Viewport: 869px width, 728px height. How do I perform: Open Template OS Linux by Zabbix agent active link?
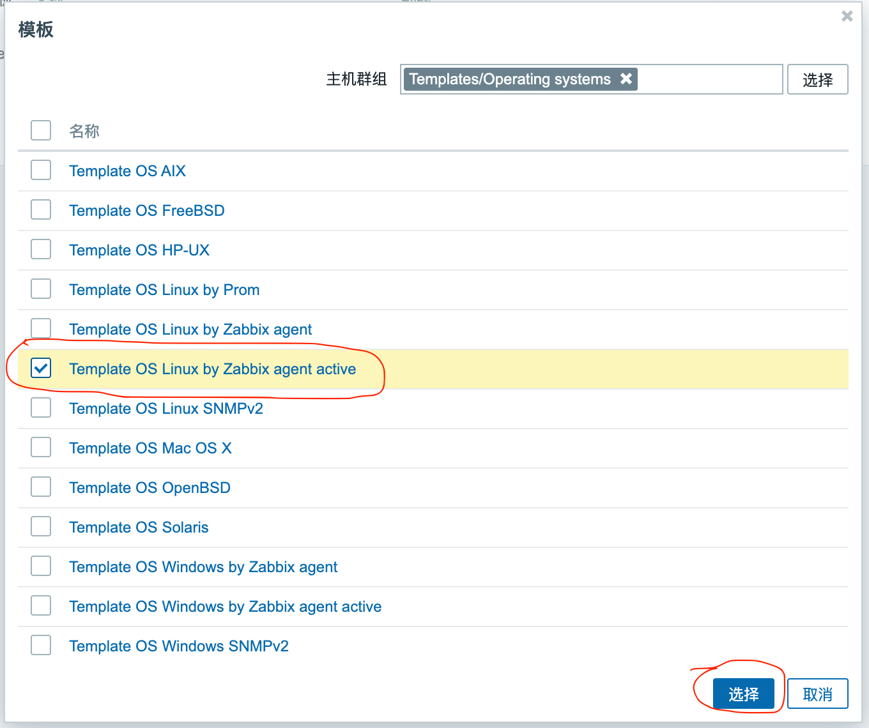click(213, 369)
